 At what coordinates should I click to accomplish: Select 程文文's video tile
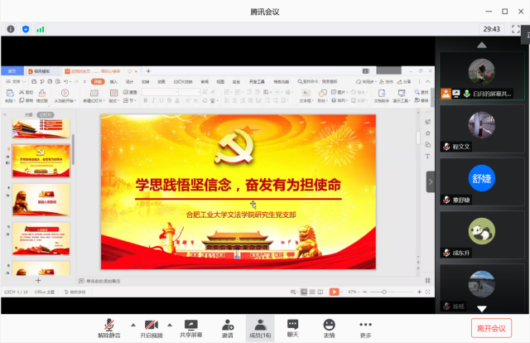[482, 128]
